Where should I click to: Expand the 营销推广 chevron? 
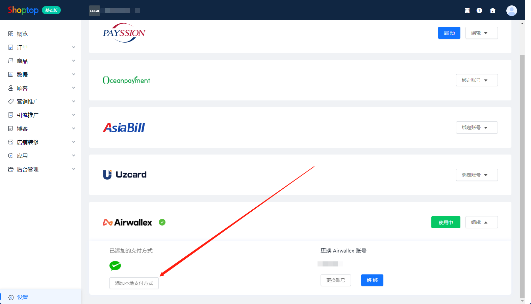coord(74,101)
